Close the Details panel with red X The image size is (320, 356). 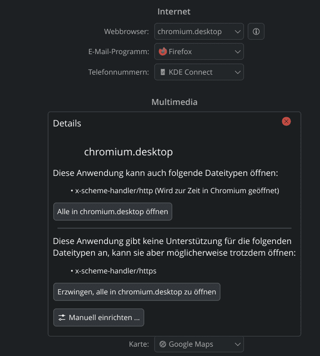click(286, 121)
